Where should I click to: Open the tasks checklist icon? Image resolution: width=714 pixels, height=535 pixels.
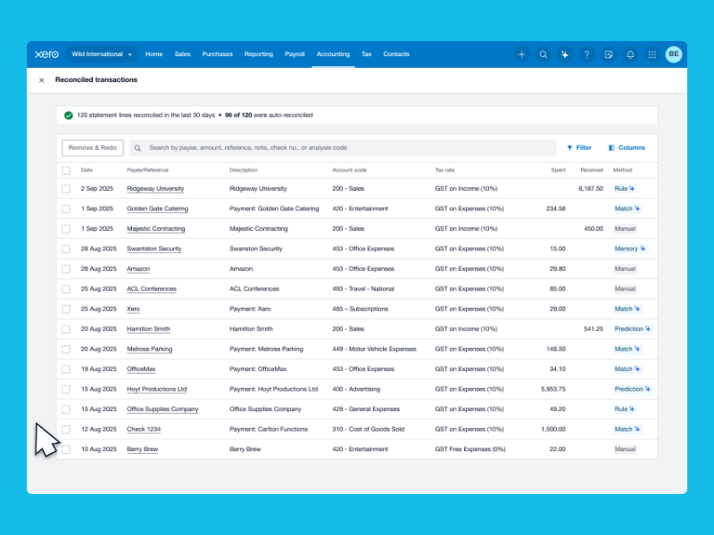(609, 54)
